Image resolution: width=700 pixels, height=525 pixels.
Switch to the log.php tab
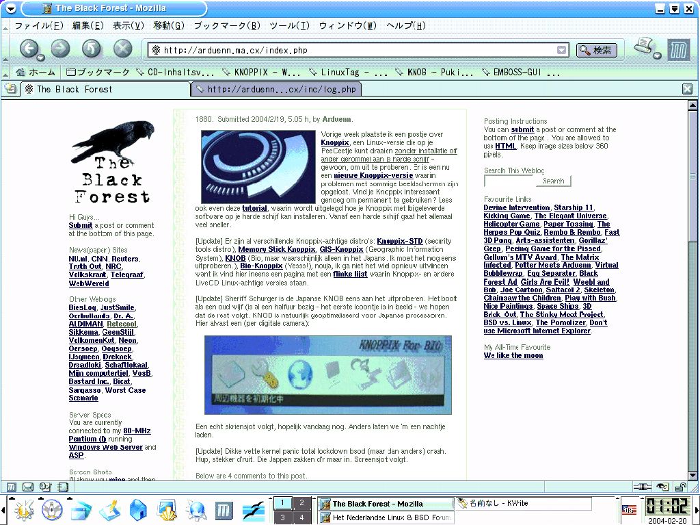pyautogui.click(x=276, y=89)
